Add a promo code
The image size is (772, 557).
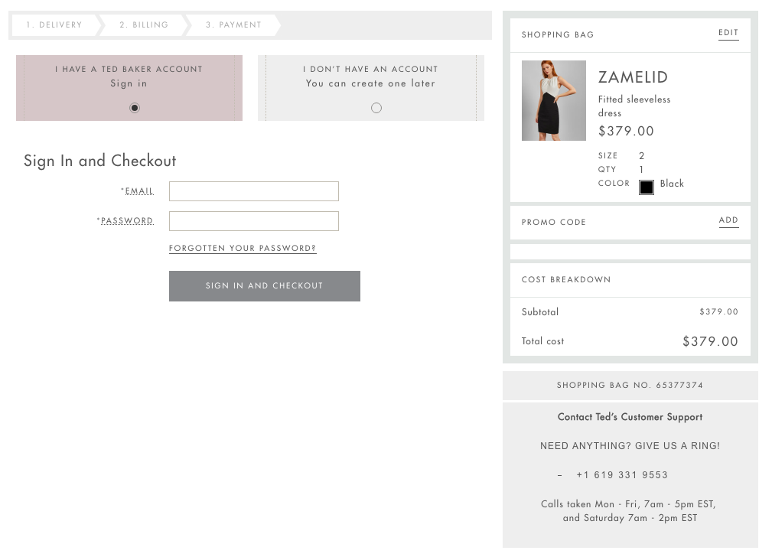click(728, 220)
